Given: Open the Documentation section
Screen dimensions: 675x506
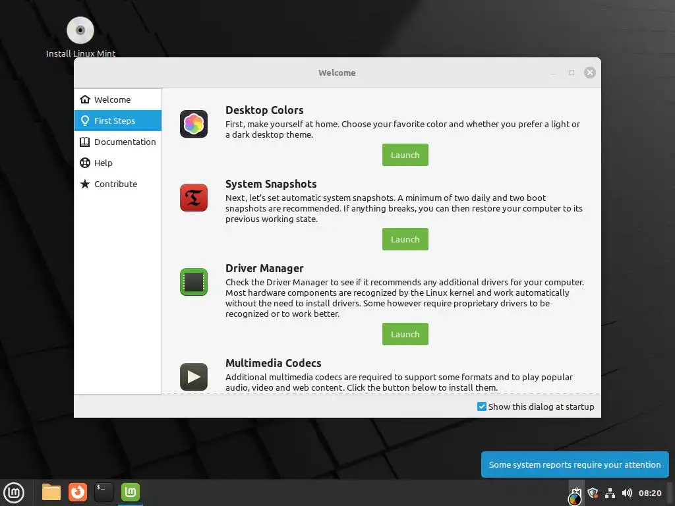Looking at the screenshot, I should (118, 142).
